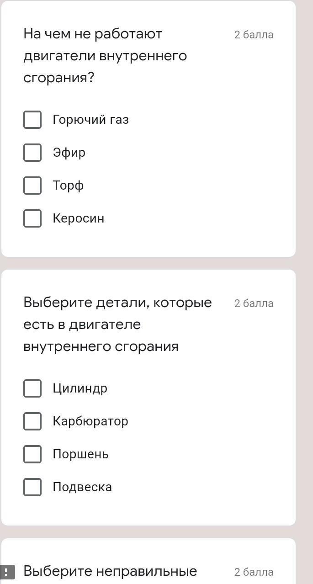
Task: Tick the 'Карбюратор' checkbox
Action: 32,421
